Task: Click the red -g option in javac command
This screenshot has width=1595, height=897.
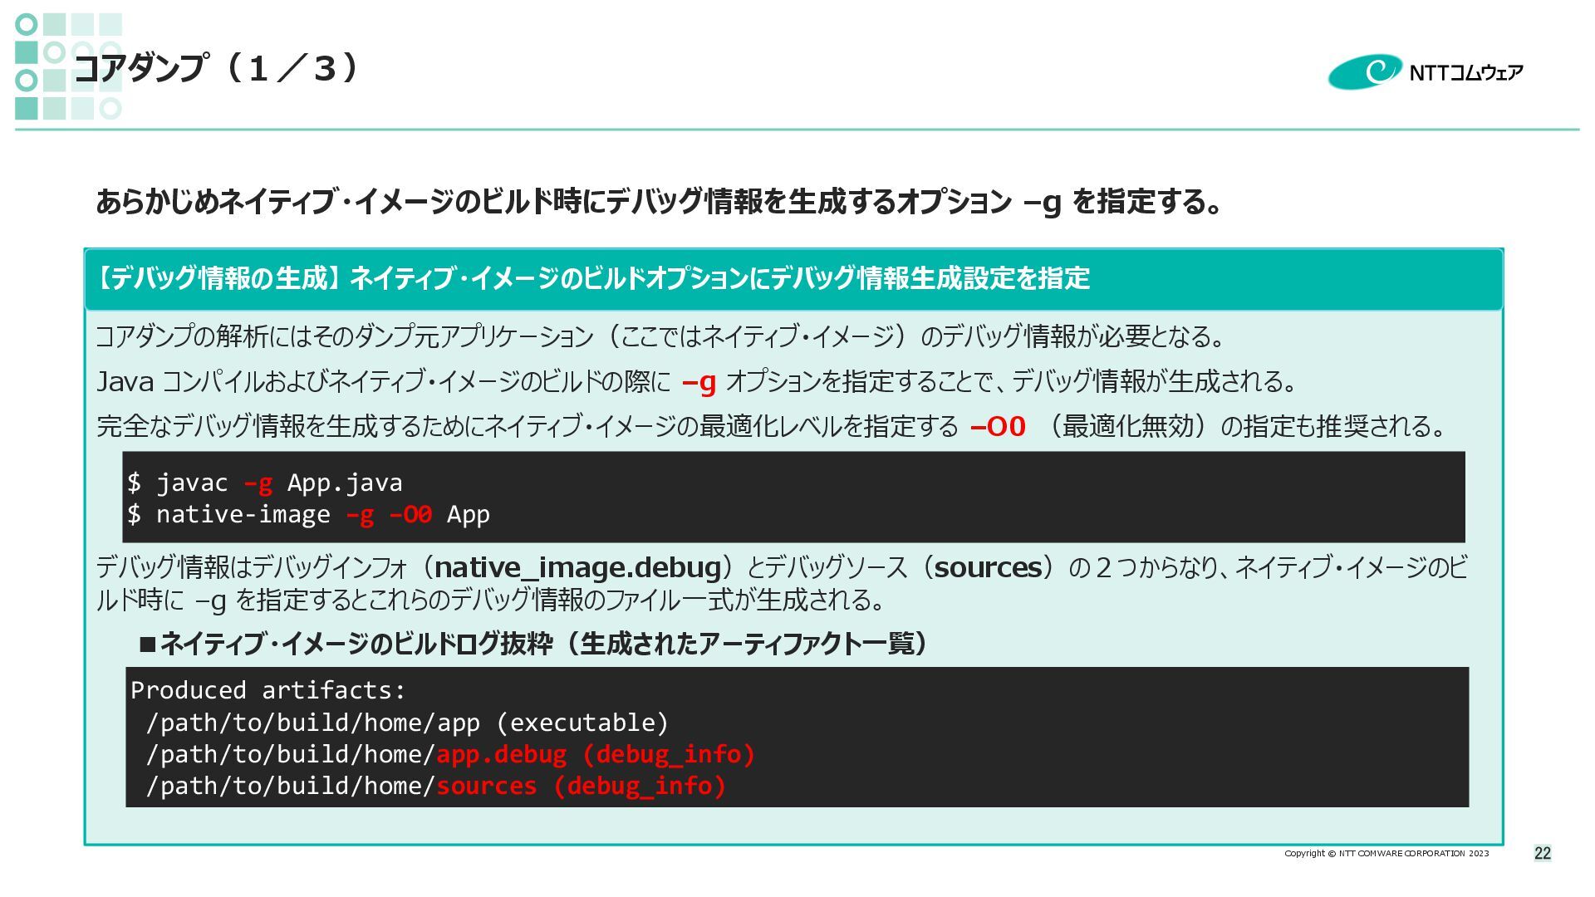Action: (x=258, y=483)
